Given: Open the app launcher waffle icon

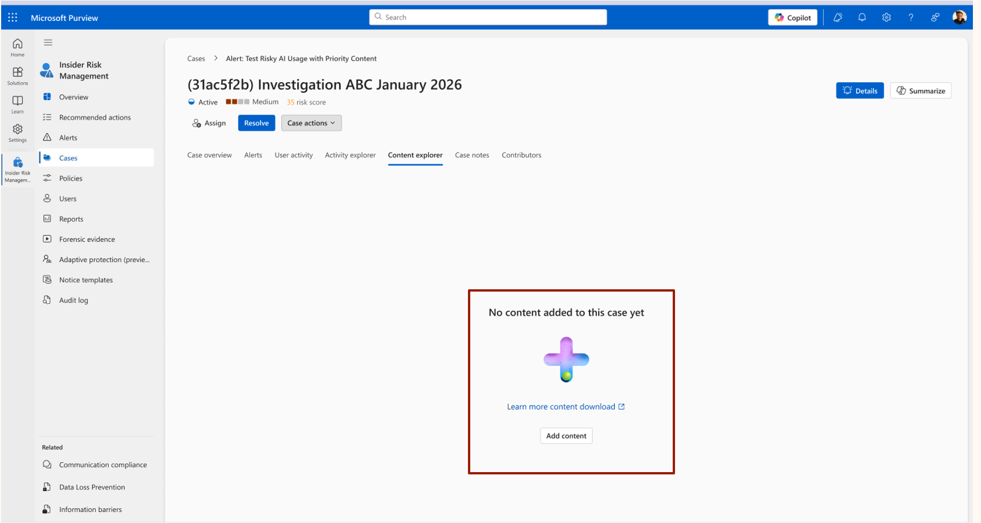Looking at the screenshot, I should [13, 17].
